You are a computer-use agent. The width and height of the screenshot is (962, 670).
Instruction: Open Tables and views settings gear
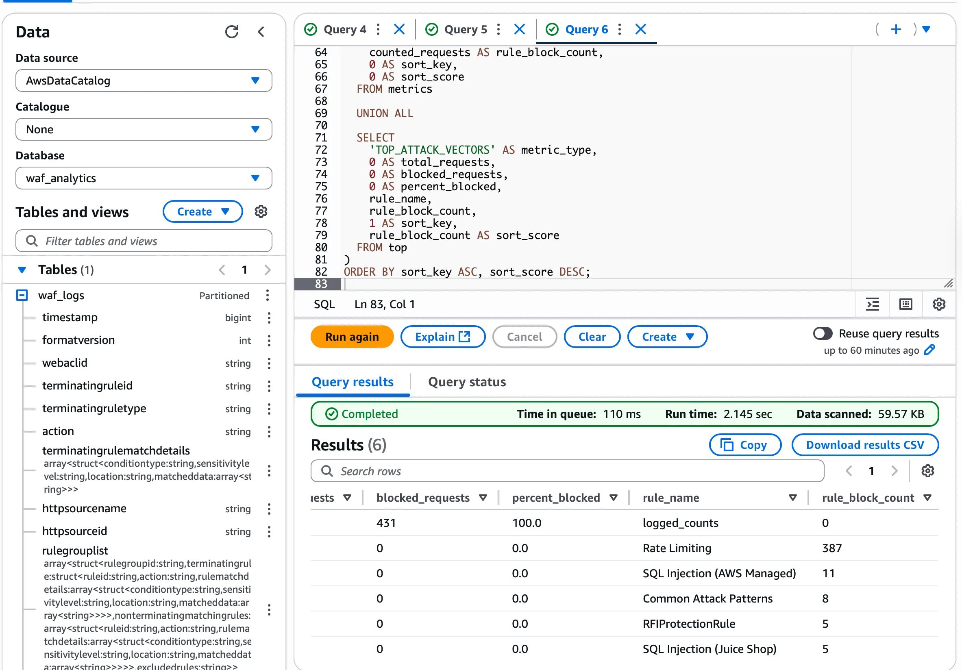click(x=261, y=211)
